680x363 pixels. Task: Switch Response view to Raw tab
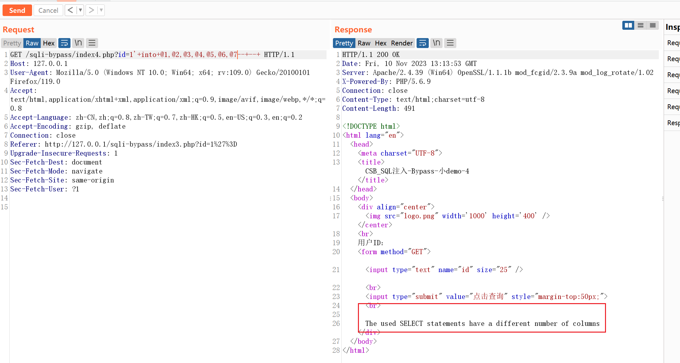(364, 43)
